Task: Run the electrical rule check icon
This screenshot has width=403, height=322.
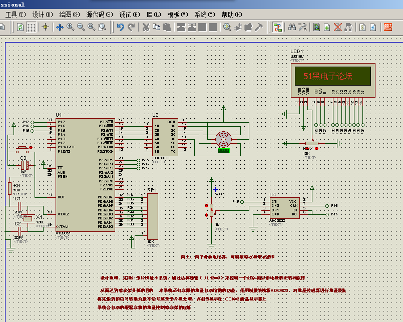Action: [373, 27]
